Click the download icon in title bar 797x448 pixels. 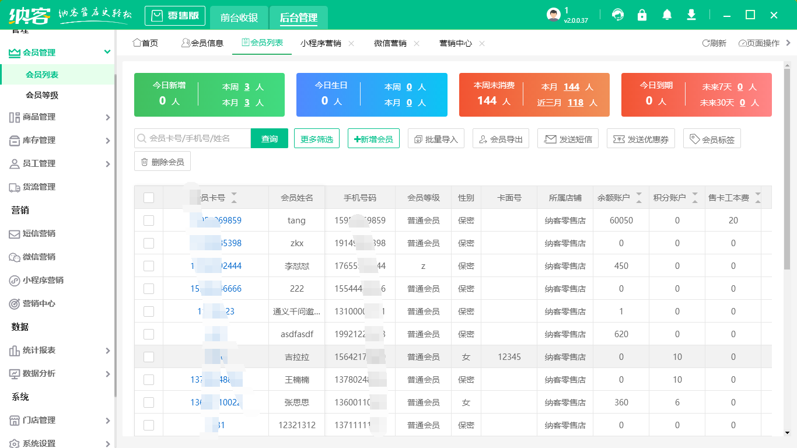(691, 15)
